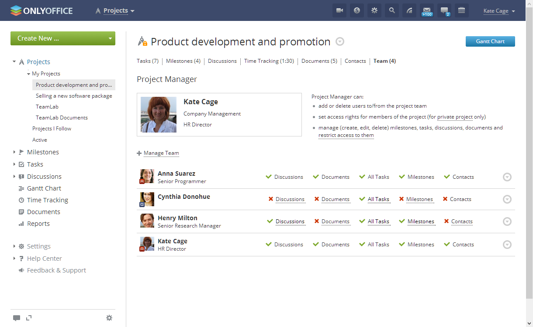
Task: Toggle Documents access for Henry Milton
Action: pyautogui.click(x=335, y=221)
